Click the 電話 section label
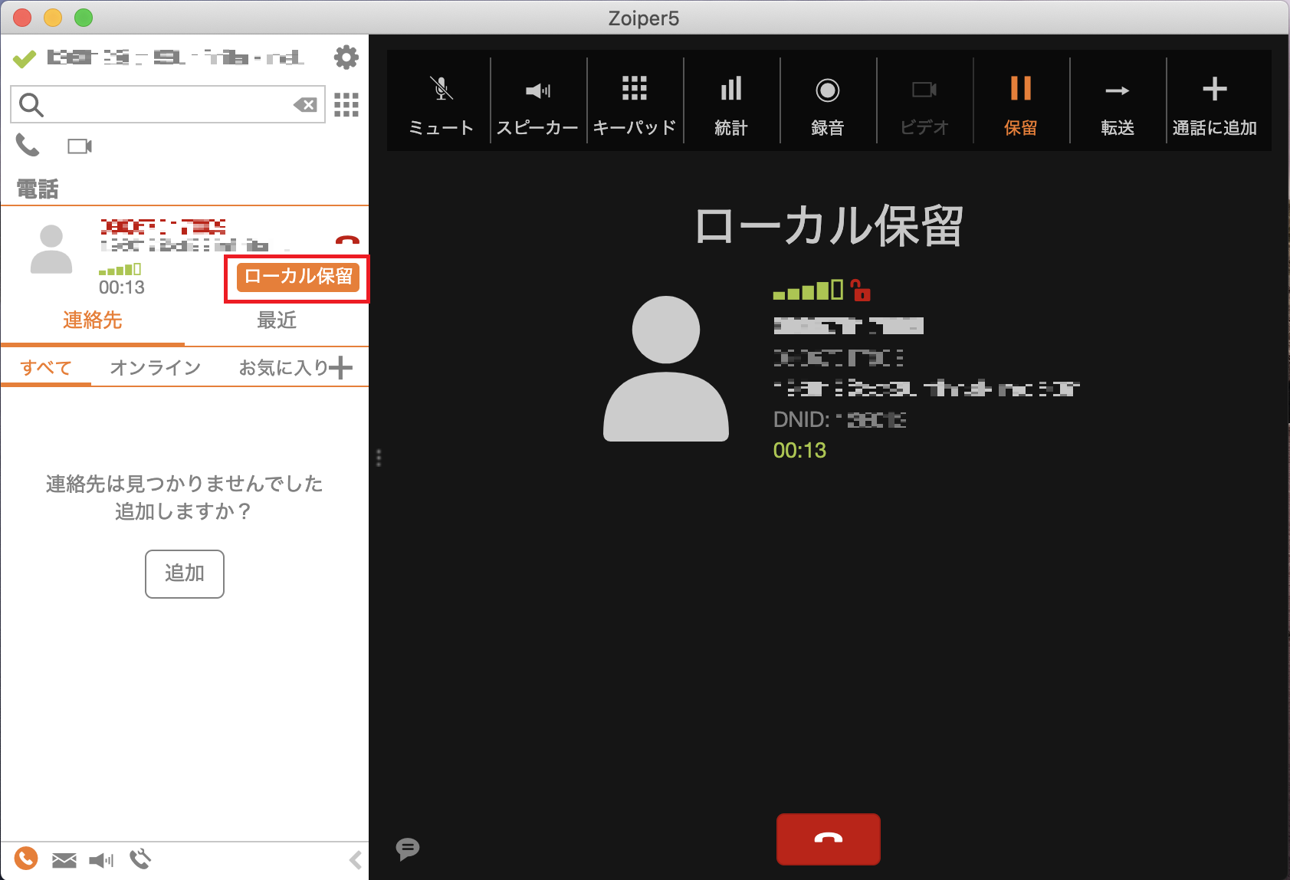 [x=38, y=189]
